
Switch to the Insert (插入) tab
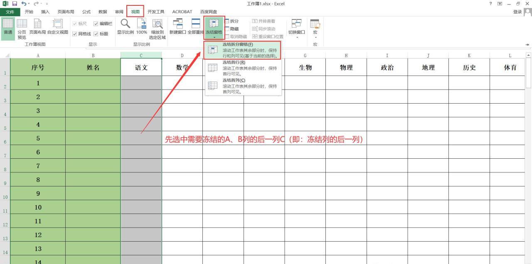click(45, 12)
